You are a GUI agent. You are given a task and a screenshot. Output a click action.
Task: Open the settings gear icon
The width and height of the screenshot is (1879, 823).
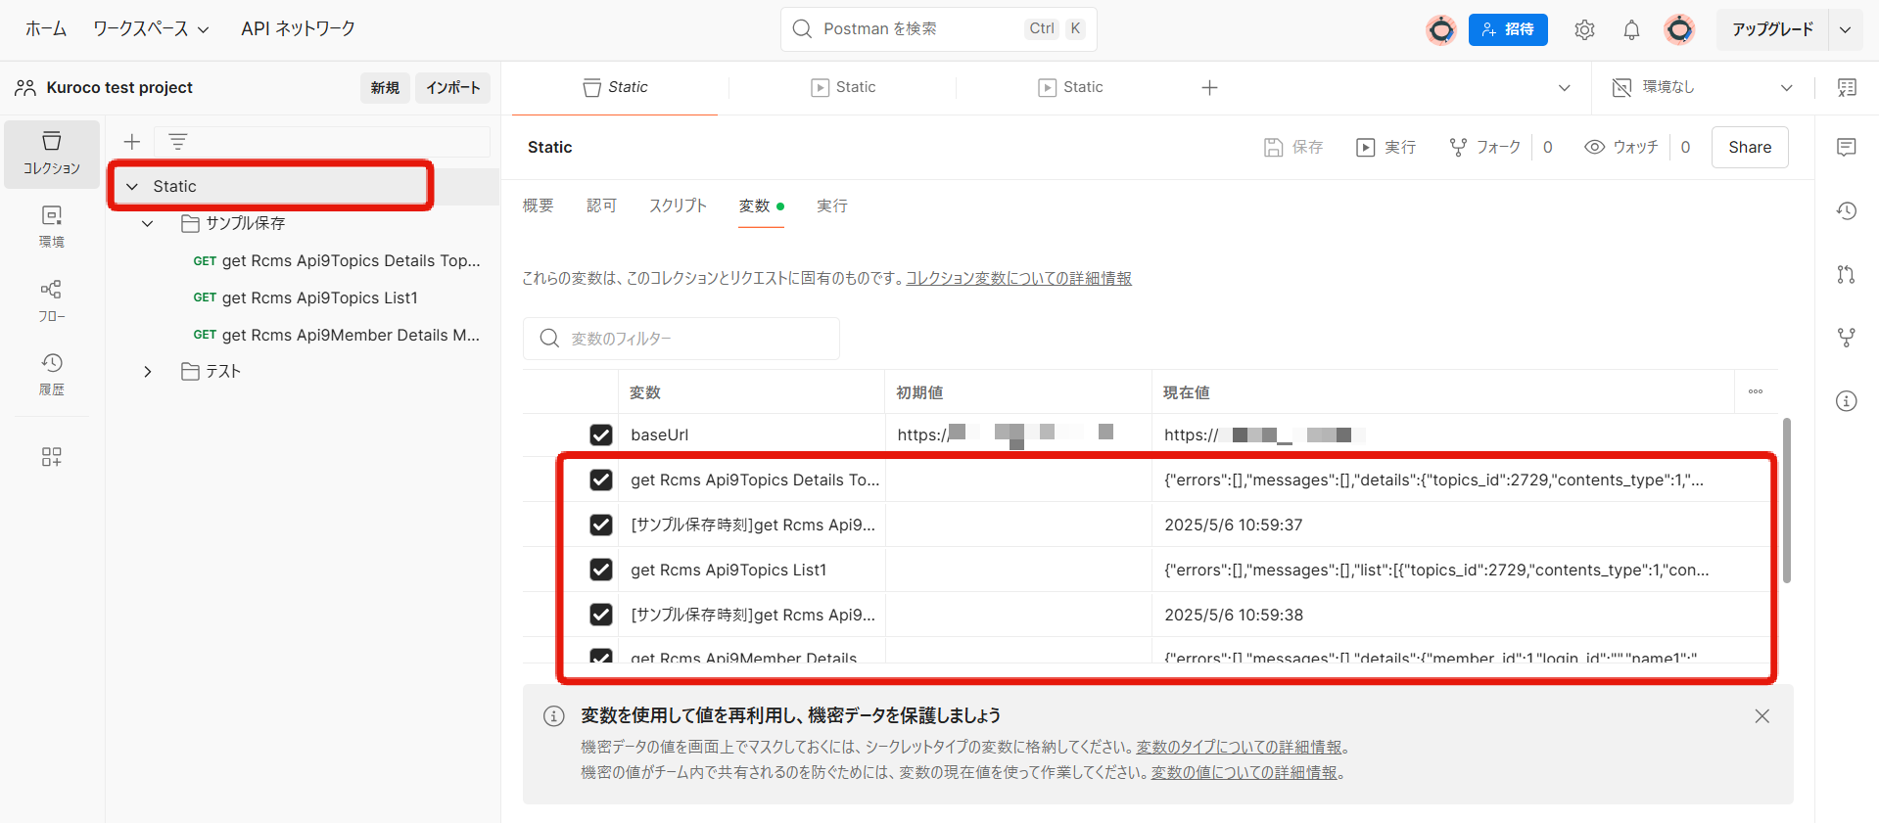click(x=1584, y=30)
